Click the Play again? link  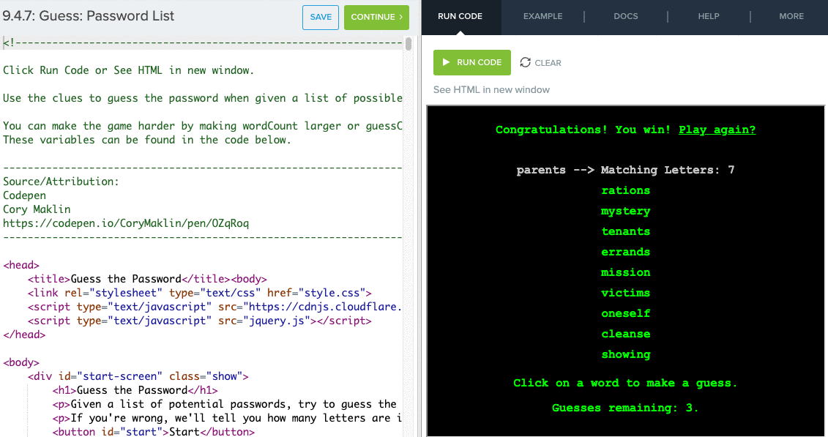click(x=717, y=130)
